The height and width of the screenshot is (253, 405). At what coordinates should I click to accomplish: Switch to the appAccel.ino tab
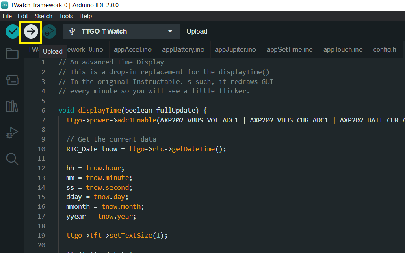132,50
